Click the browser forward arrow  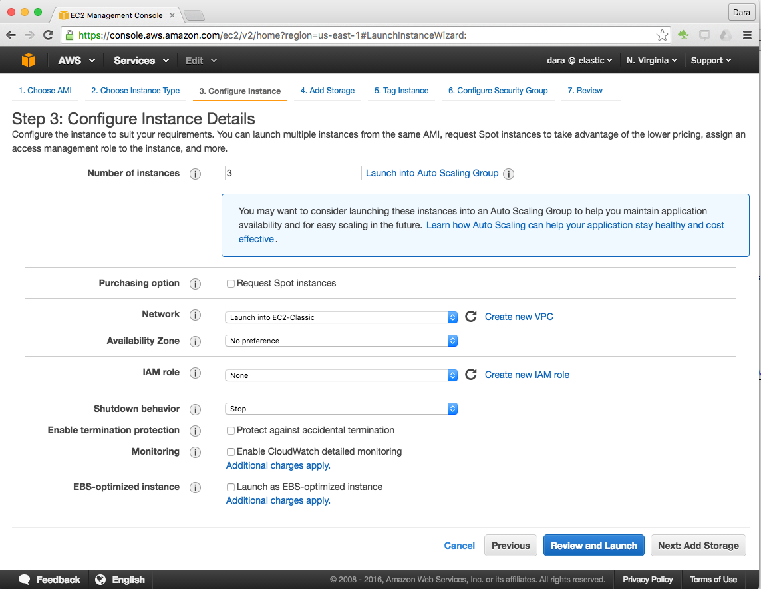30,35
